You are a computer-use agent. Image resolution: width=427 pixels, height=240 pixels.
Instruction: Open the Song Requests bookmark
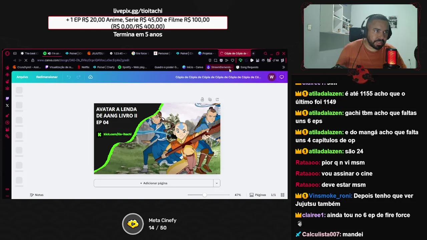(x=247, y=67)
